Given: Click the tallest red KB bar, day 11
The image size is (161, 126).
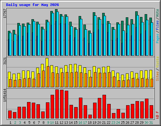Looking at the screenshot, I should pos(57,104).
